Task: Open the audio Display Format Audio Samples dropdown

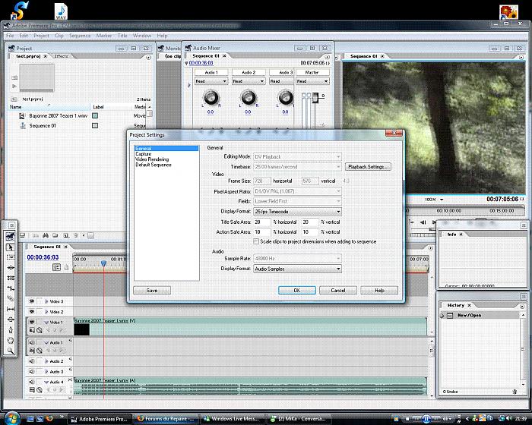Action: (298, 269)
